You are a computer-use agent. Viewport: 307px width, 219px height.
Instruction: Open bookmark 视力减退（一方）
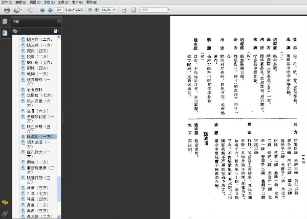point(38,144)
